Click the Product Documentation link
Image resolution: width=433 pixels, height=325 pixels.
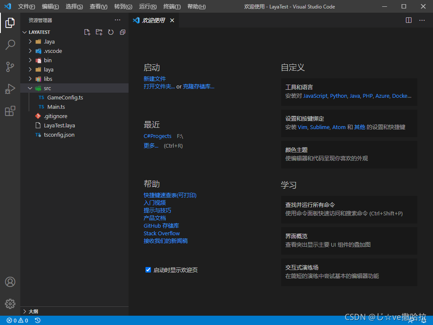tap(155, 218)
